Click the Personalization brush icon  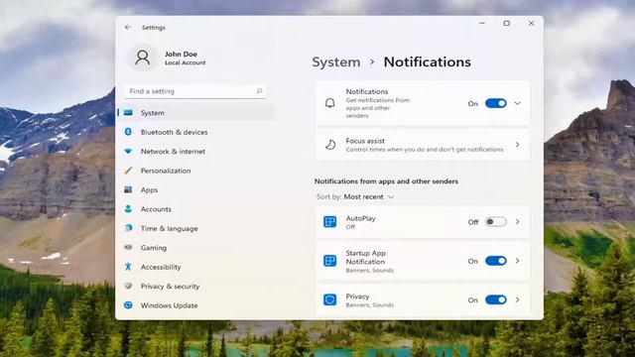(x=128, y=171)
